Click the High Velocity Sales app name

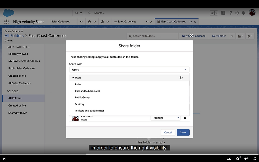[29, 22]
